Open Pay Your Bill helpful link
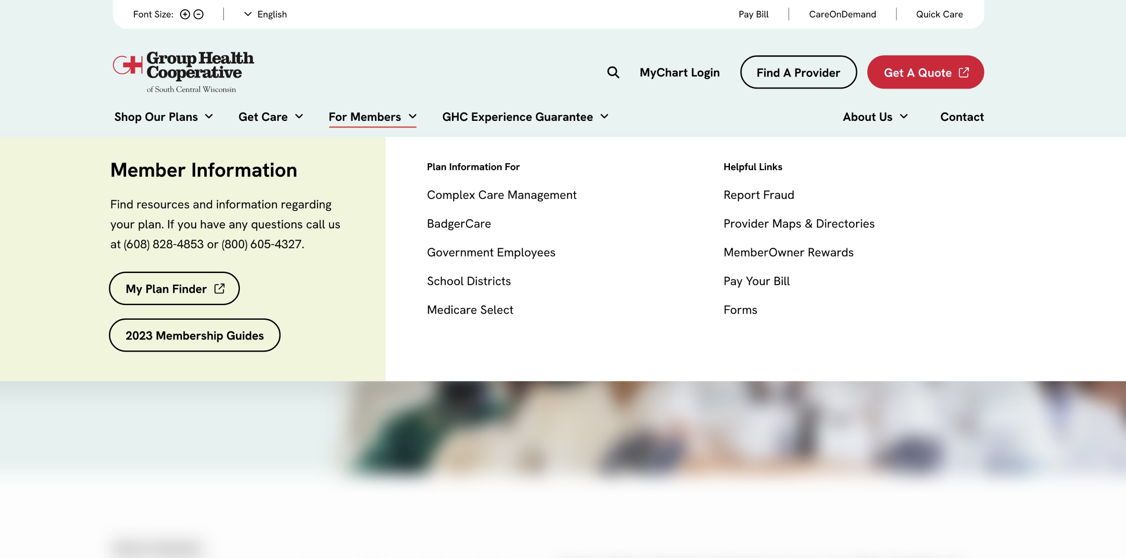 tap(756, 281)
